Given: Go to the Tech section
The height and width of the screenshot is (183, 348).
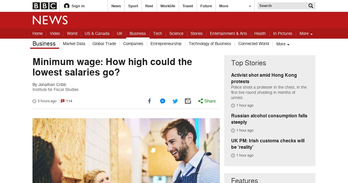Looking at the screenshot, I should coord(157,33).
